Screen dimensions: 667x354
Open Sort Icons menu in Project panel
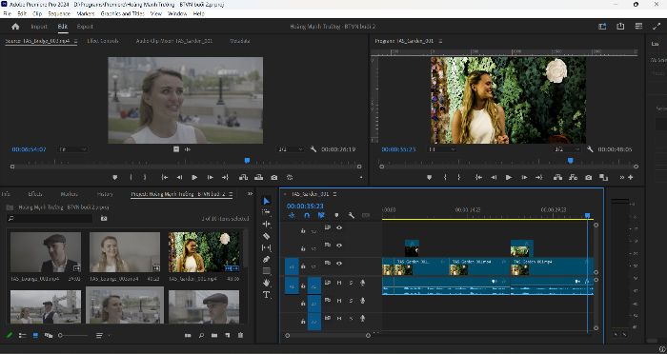[99, 335]
